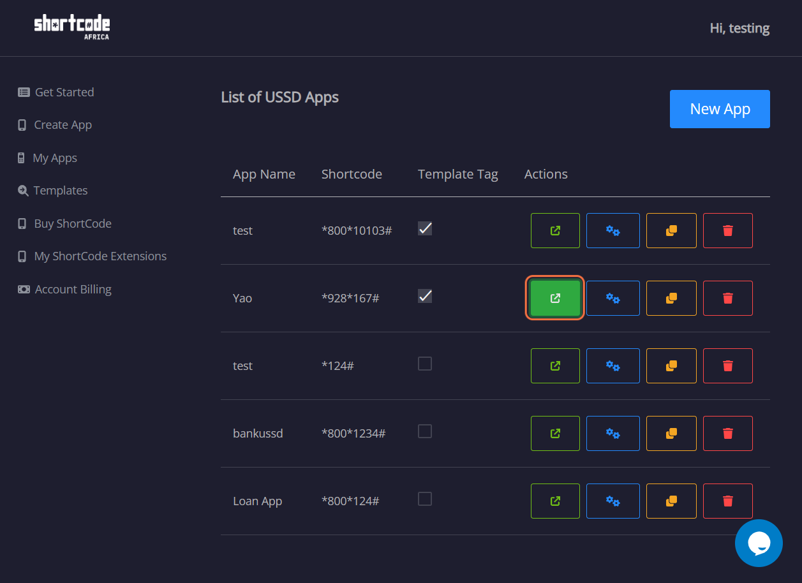Duplicate the *800*10103# app
The image size is (802, 583).
pos(671,230)
